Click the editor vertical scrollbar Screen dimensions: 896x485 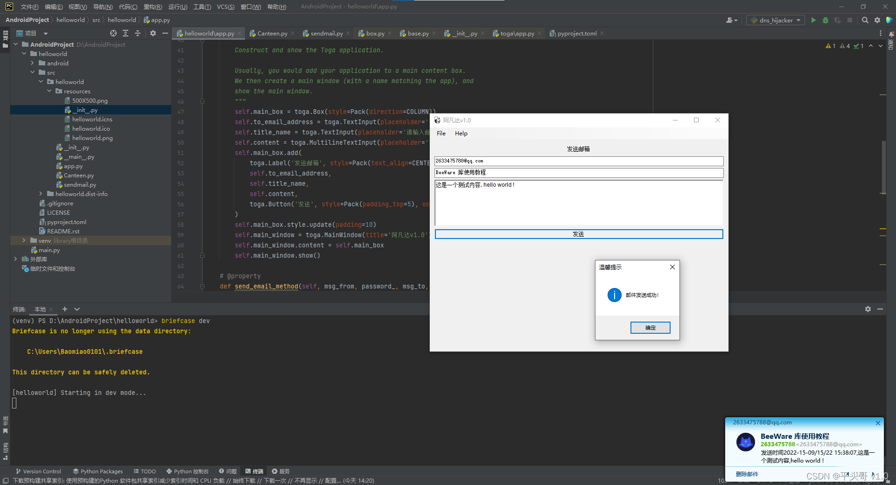[x=883, y=167]
